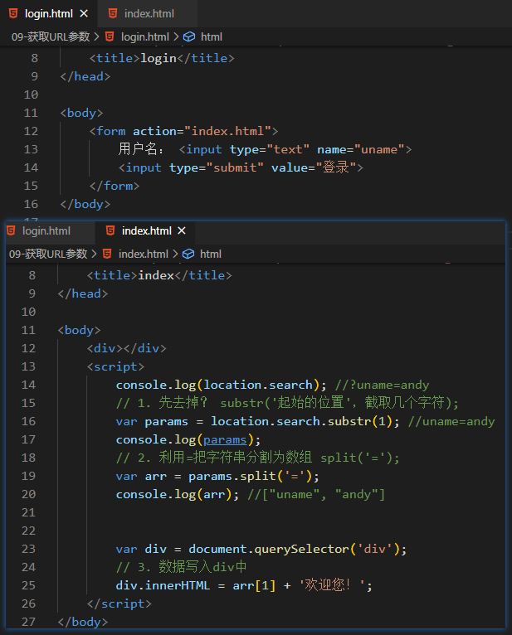The height and width of the screenshot is (635, 512).
Task: Click the "index.html" action attribute value
Action: tap(228, 131)
